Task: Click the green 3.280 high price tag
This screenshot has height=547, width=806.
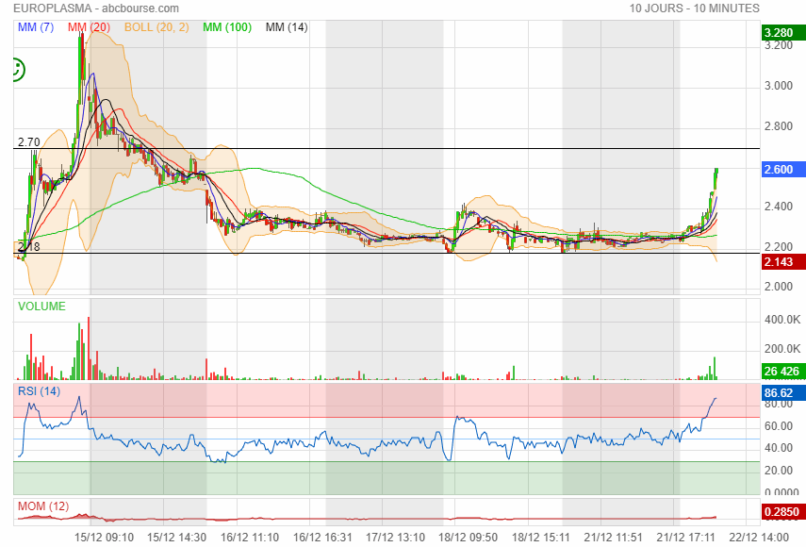Action: [x=783, y=32]
